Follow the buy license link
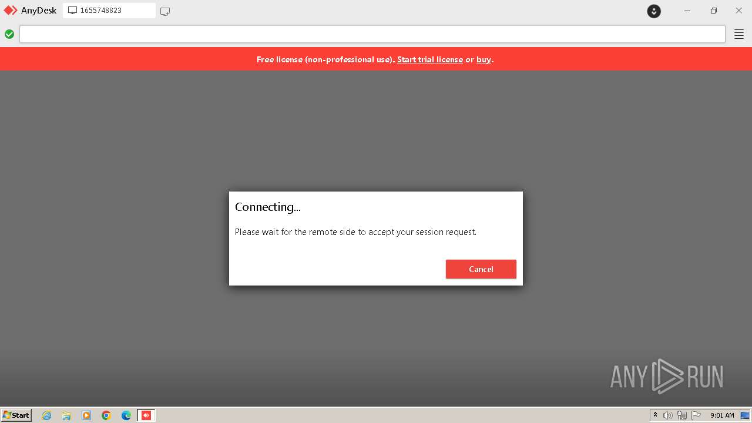This screenshot has height=423, width=752. tap(484, 59)
